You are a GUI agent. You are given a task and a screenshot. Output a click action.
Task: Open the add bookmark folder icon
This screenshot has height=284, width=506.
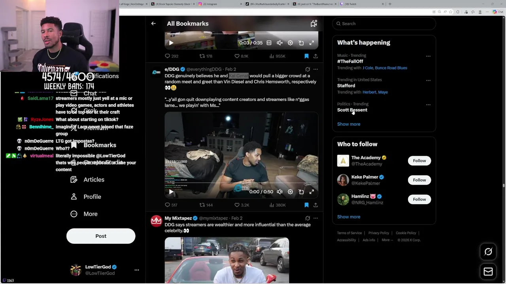(313, 24)
